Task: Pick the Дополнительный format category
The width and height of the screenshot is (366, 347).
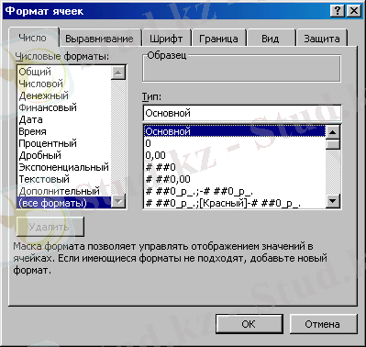Action: click(64, 191)
